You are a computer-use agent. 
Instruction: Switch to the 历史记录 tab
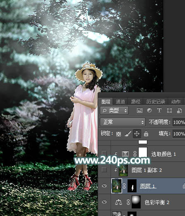coord(156,102)
